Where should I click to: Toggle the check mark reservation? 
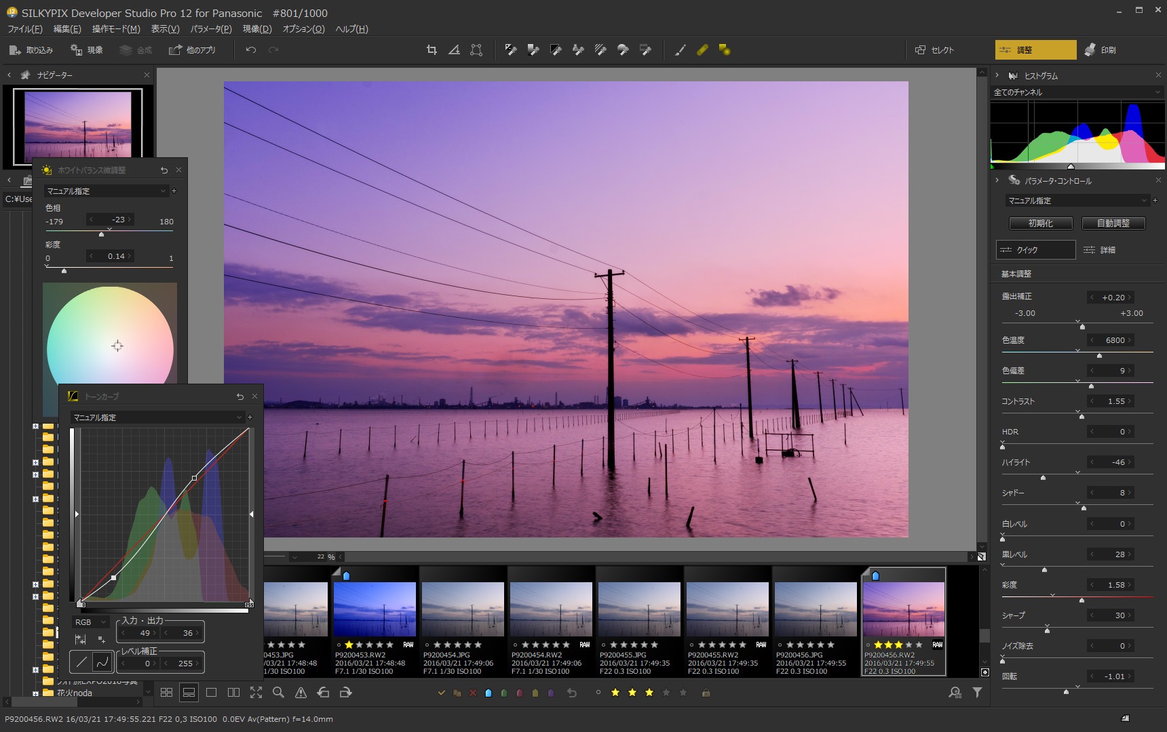click(x=442, y=693)
